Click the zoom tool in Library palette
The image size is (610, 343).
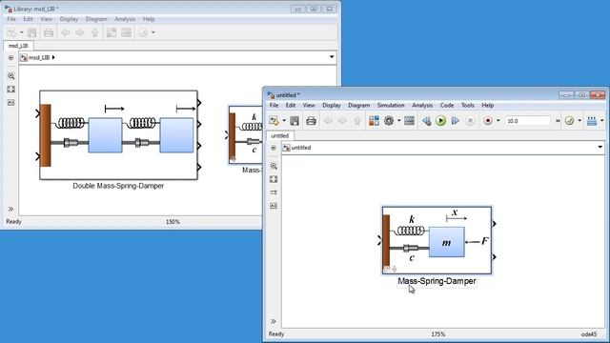tap(10, 76)
